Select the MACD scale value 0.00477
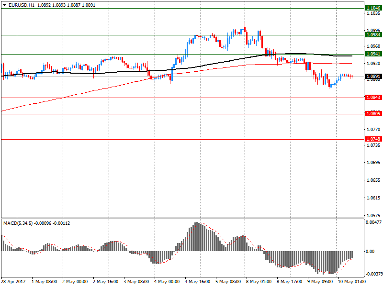The image size is (383, 287). [x=374, y=222]
